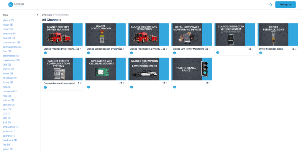
Task: Filter by fire (1) tag
Action: (6, 145)
